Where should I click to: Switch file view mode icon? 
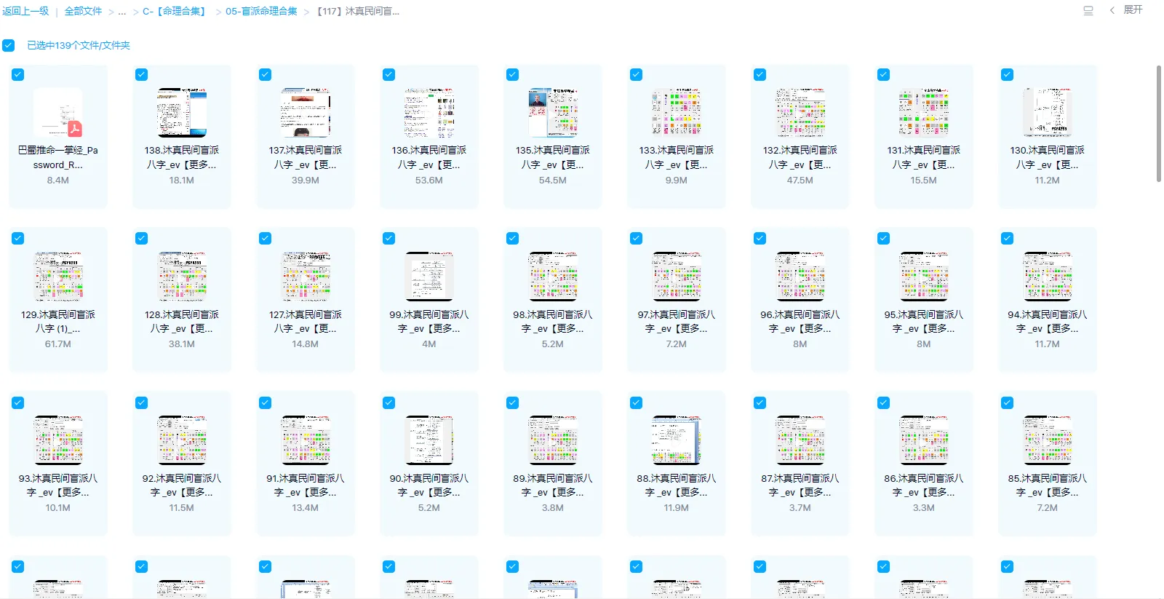pyautogui.click(x=1088, y=11)
